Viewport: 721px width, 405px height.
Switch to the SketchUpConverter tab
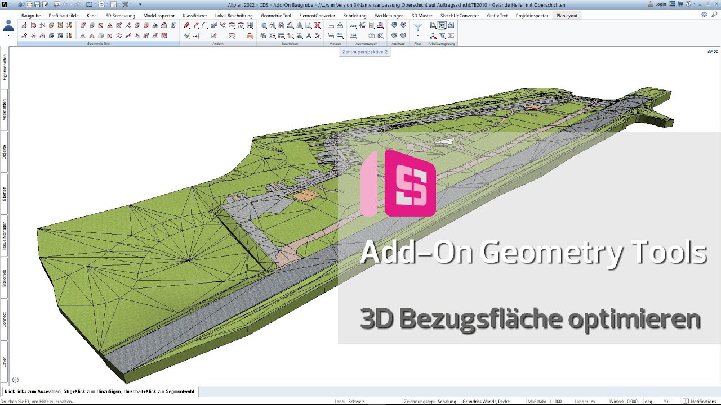point(460,15)
